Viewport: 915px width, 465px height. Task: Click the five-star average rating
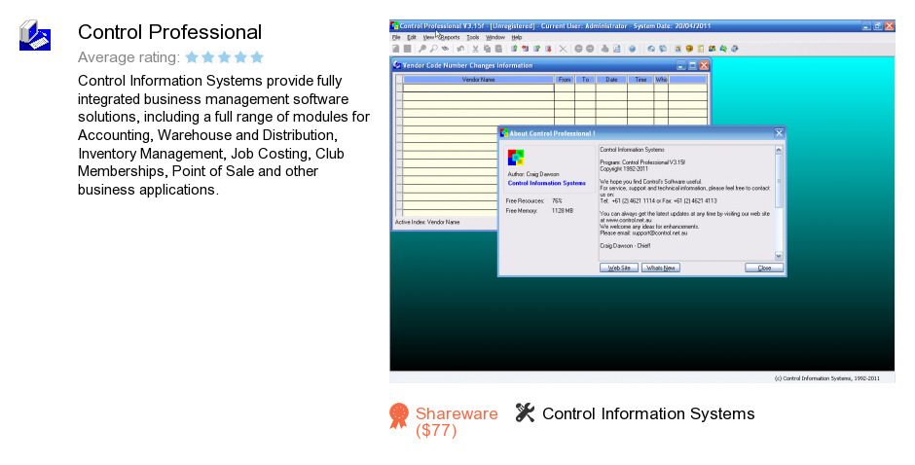pos(225,57)
